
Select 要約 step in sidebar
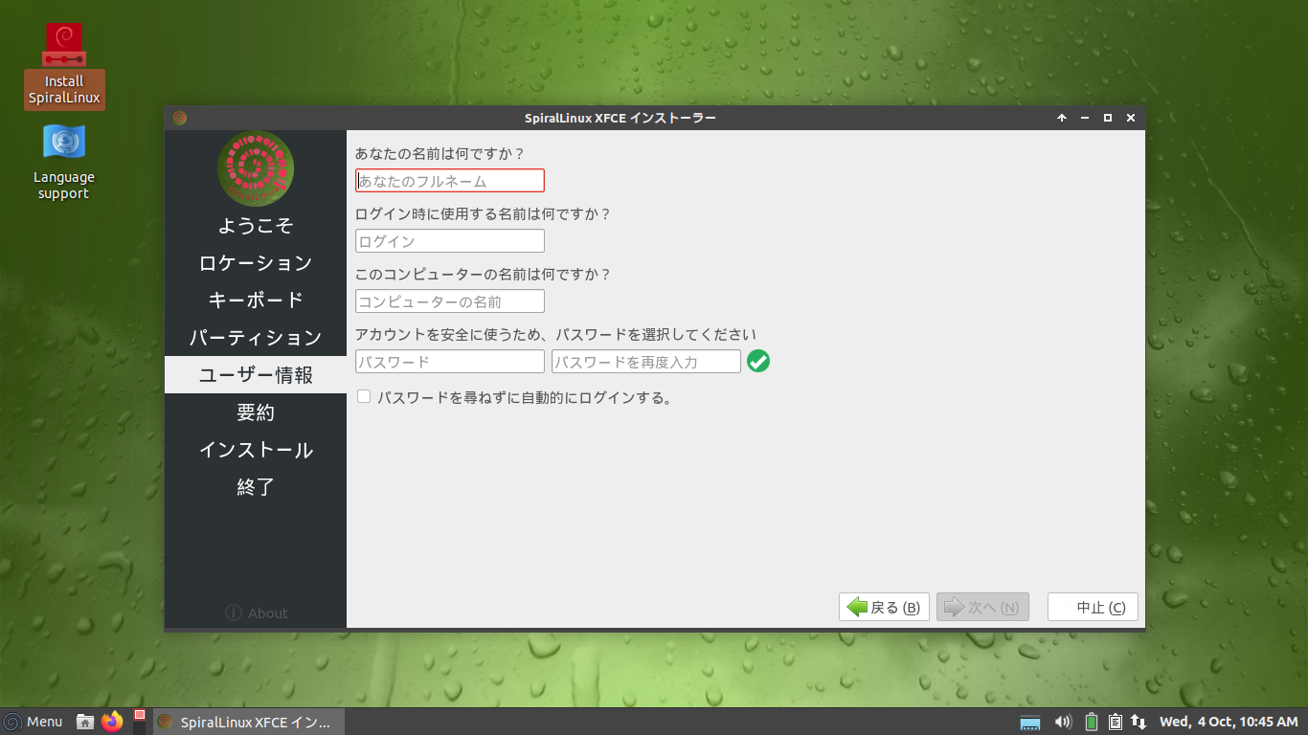(x=256, y=412)
